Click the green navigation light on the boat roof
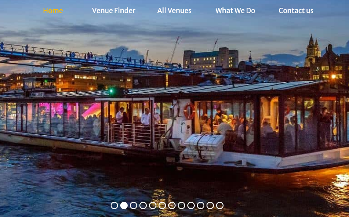The height and width of the screenshot is (217, 349). tap(112, 91)
